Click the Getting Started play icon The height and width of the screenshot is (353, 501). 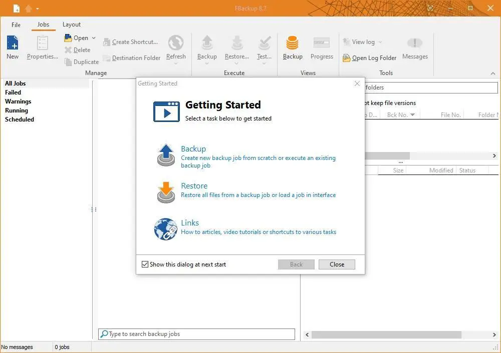(166, 111)
